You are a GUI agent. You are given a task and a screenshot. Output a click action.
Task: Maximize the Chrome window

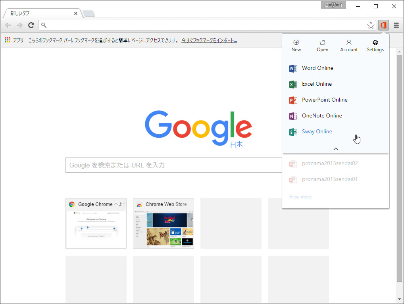[x=376, y=6]
